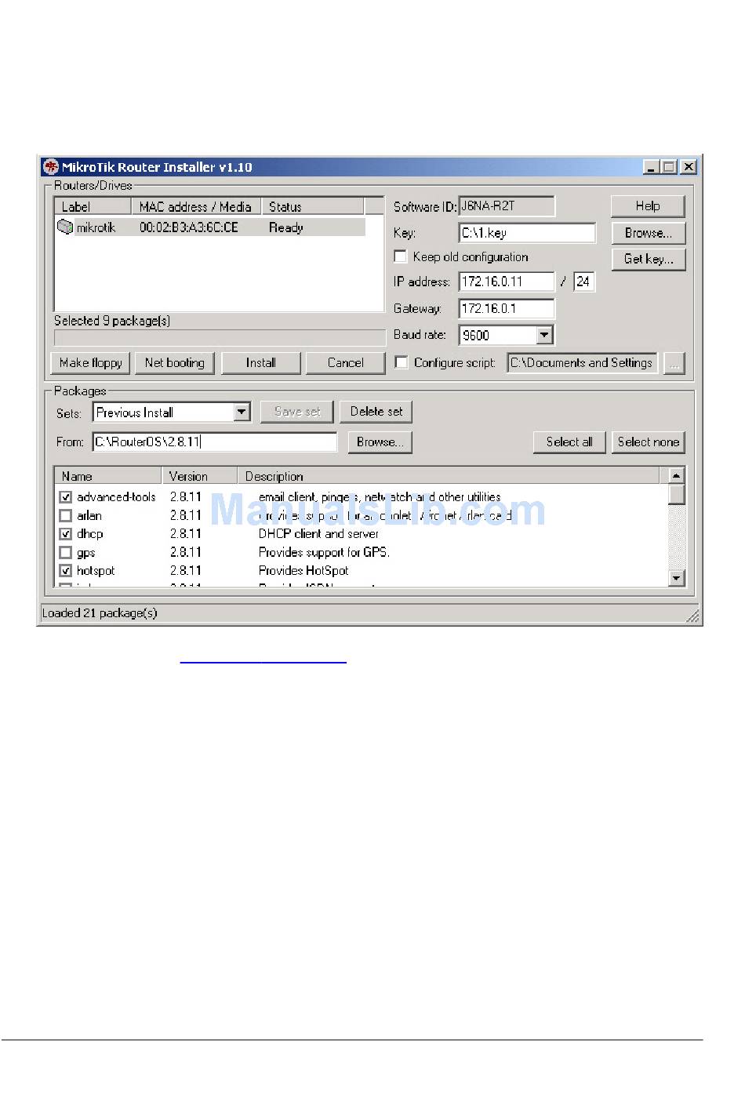
Task: Click 'DHCP client and server' description
Action: [x=318, y=534]
